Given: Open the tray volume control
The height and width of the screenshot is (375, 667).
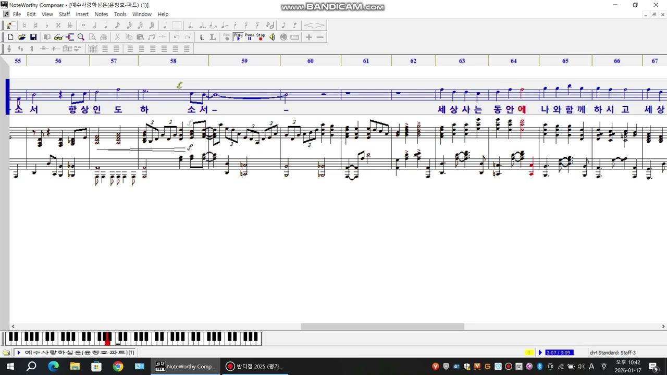Looking at the screenshot, I should pyautogui.click(x=581, y=367).
